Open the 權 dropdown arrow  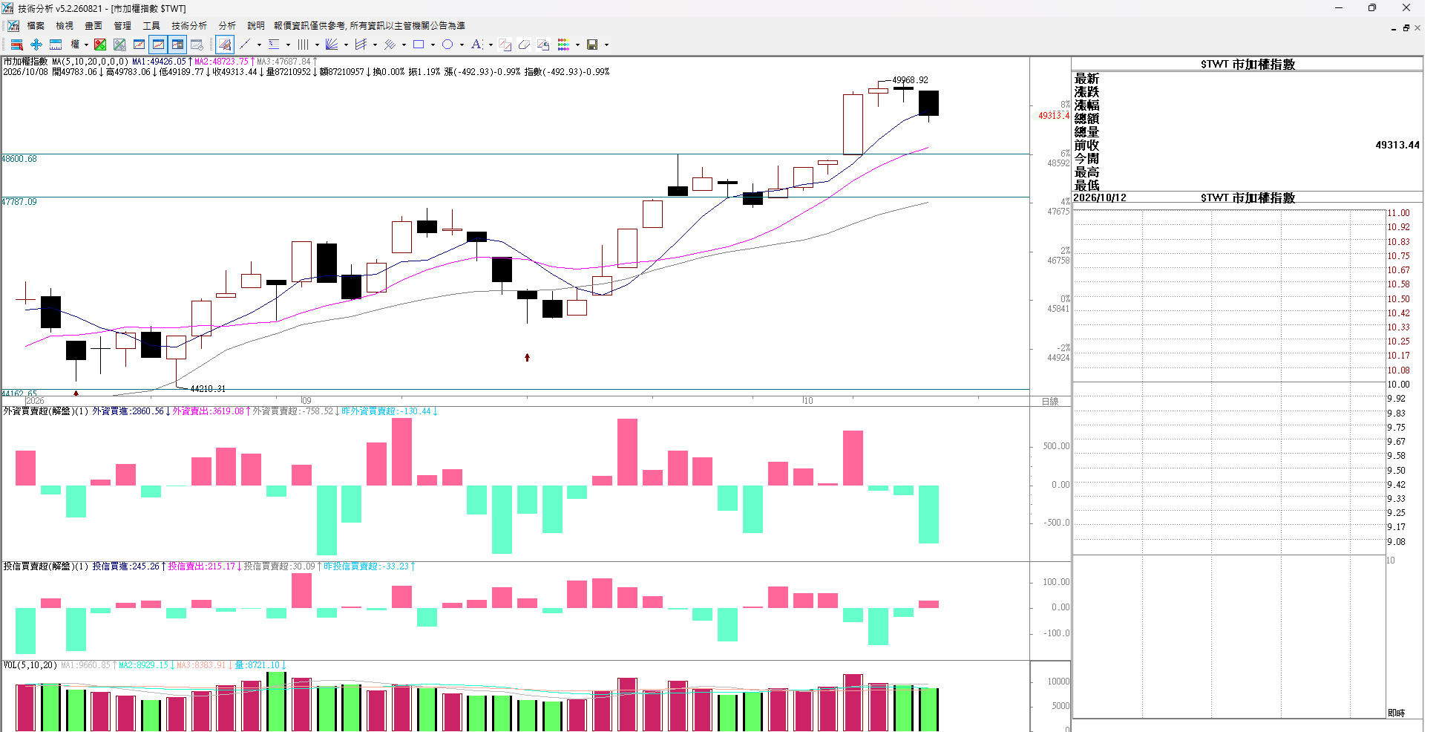[86, 45]
